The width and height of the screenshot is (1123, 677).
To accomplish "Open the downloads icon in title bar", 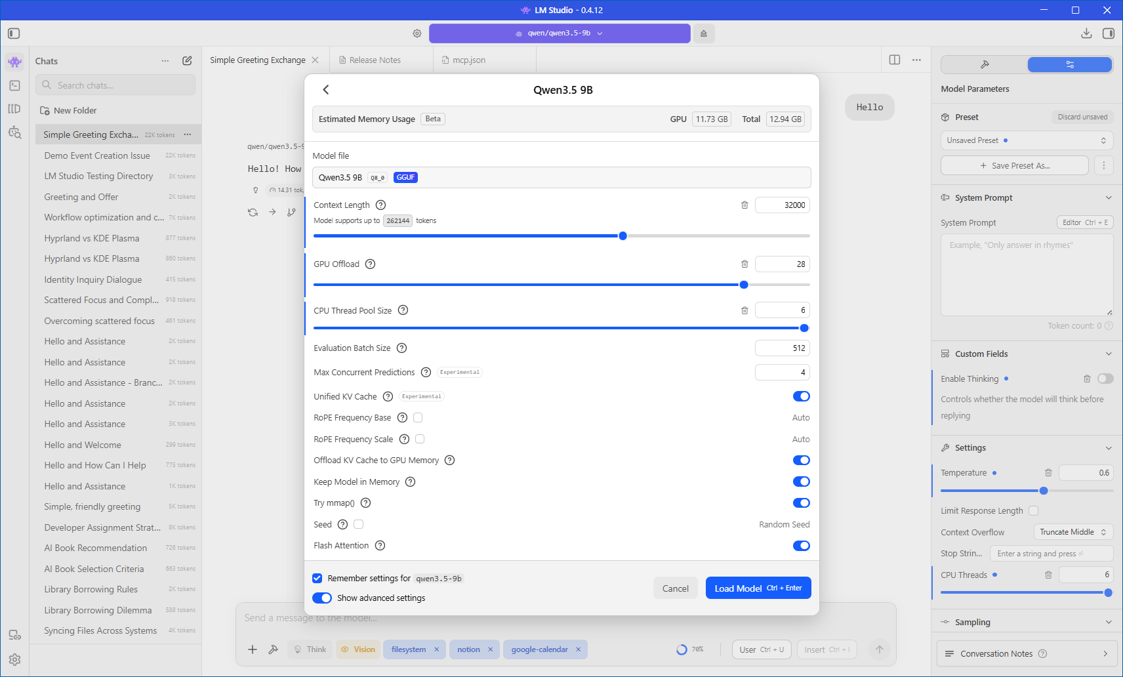I will click(1086, 33).
